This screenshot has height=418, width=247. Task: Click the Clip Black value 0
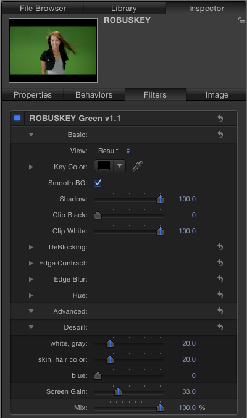click(x=194, y=215)
